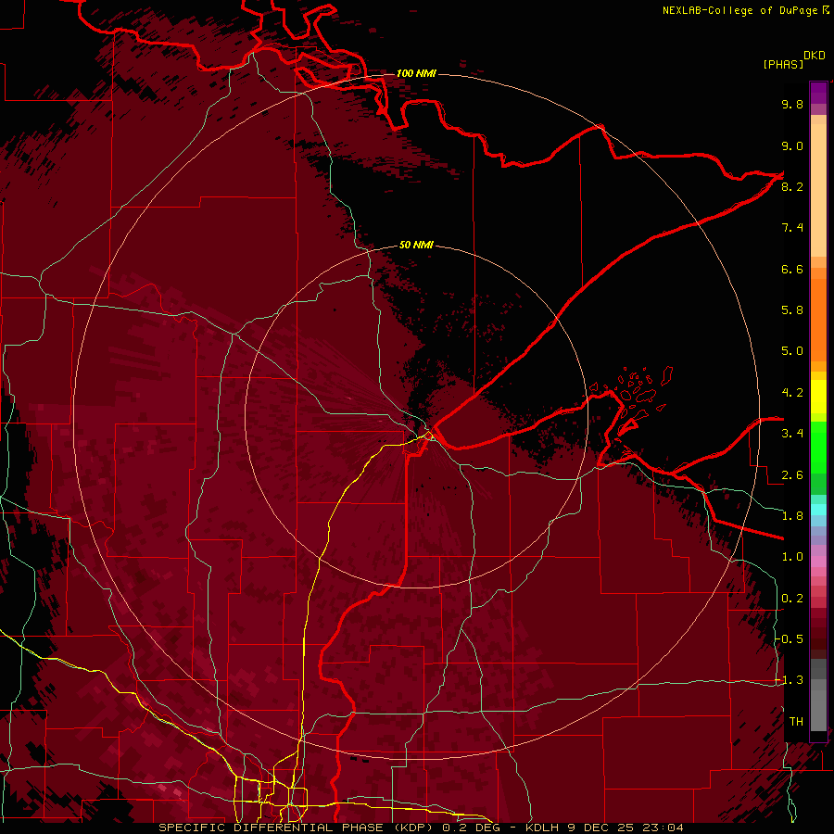Click the 1.8 value on color scale
834x834 pixels.
pyautogui.click(x=792, y=516)
